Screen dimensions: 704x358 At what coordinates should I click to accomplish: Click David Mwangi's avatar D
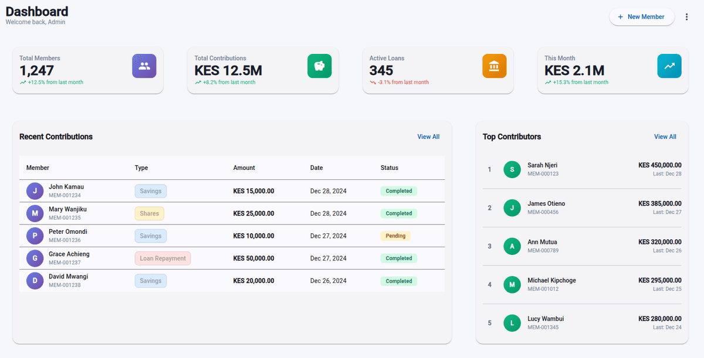pos(35,281)
